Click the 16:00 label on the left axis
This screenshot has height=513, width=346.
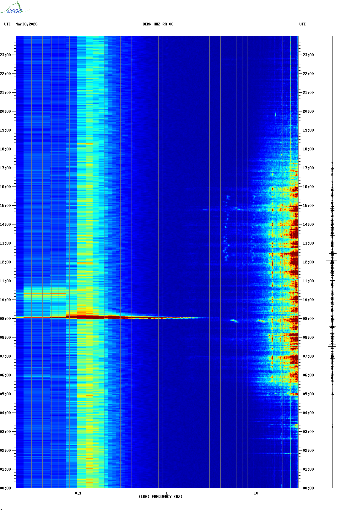point(5,187)
